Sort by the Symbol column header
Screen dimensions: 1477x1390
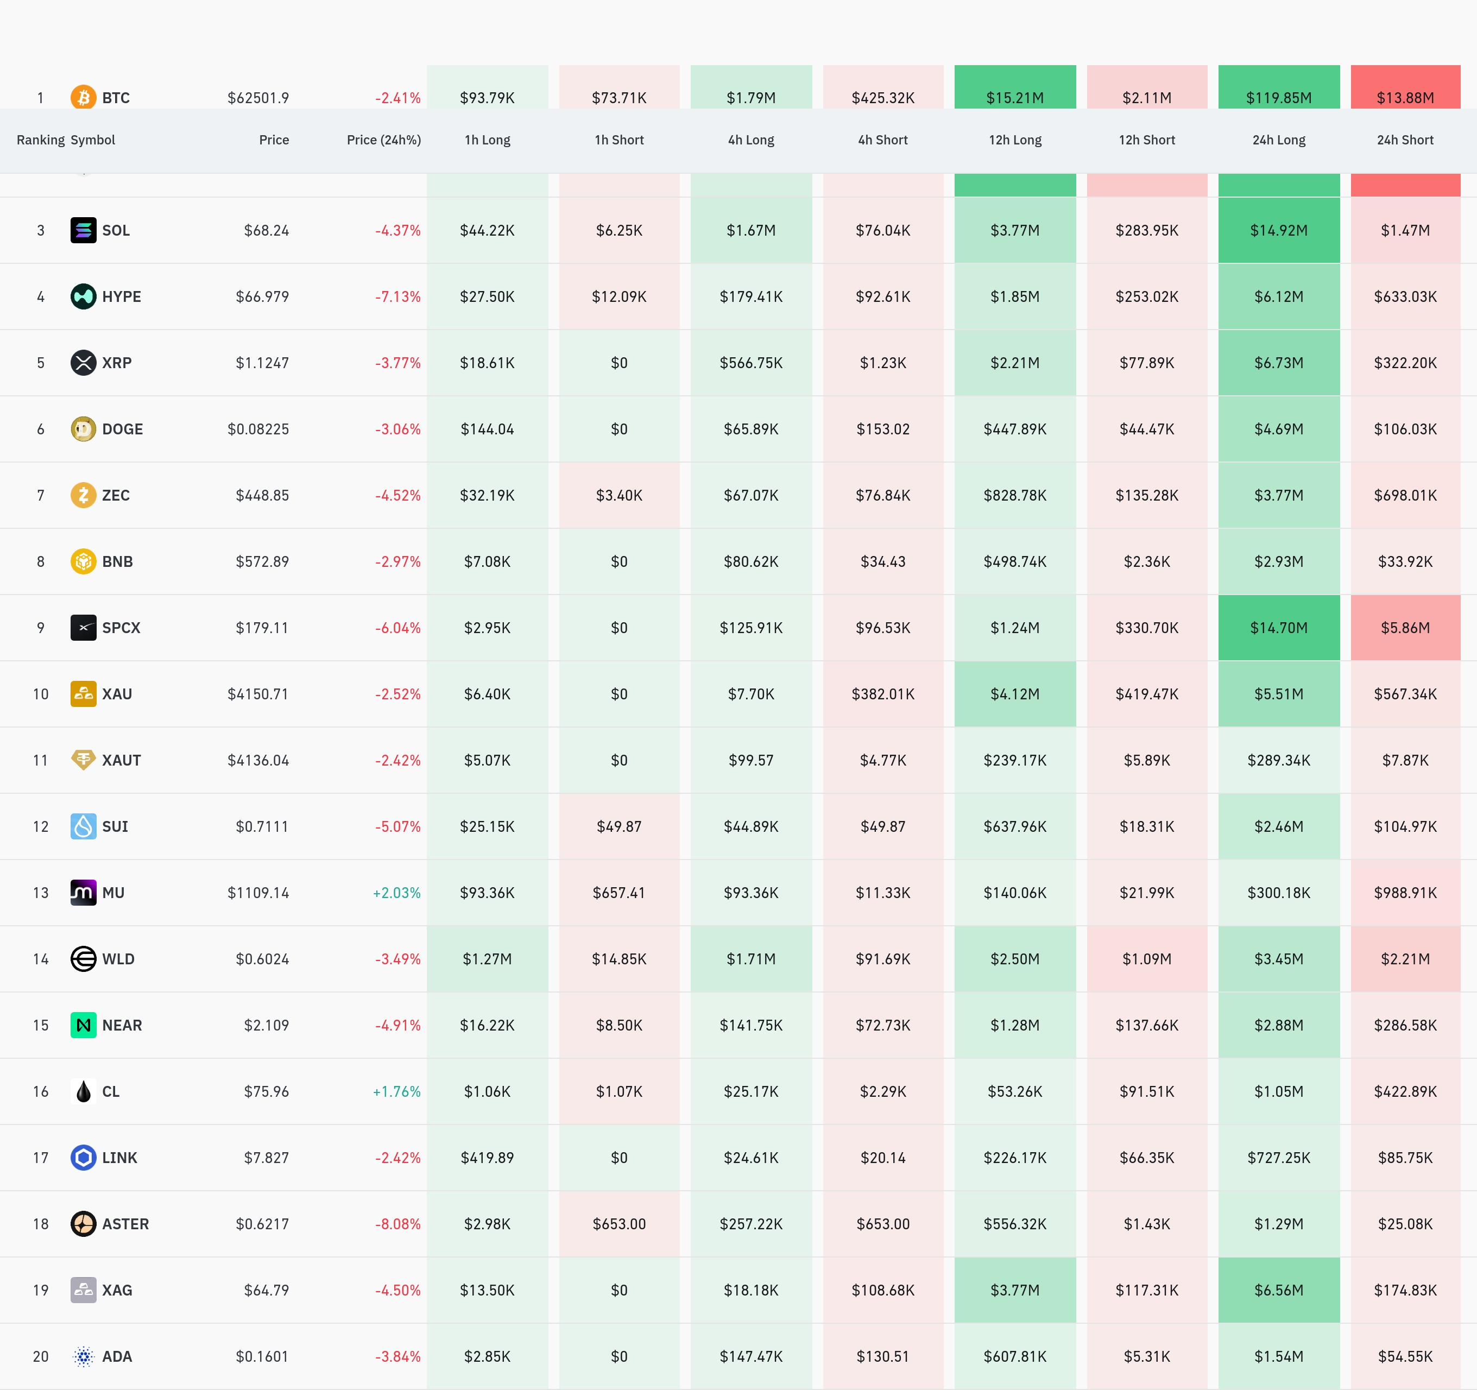[x=93, y=140]
